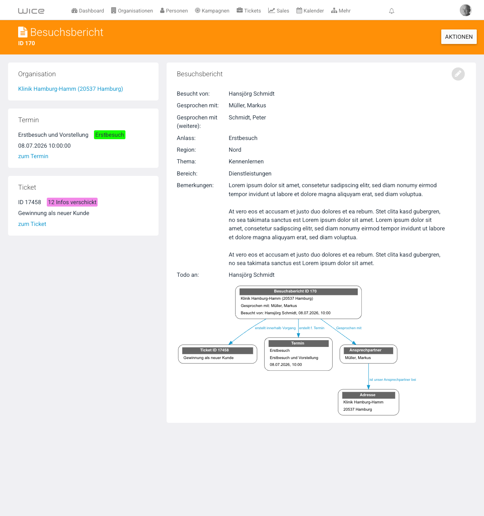Click the AKTIONEN button
Image resolution: width=484 pixels, height=516 pixels.
459,37
